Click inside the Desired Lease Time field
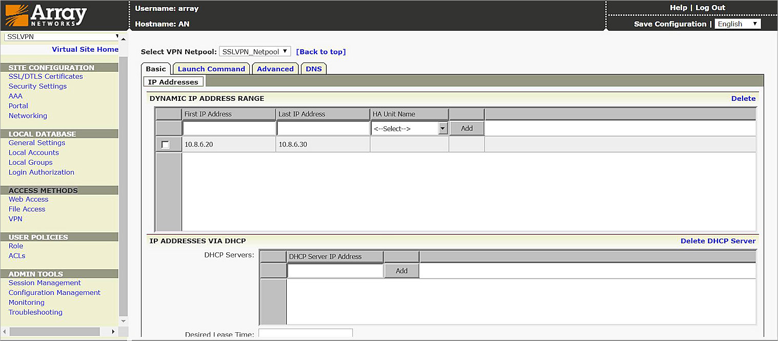Viewport: 778px width, 341px height. (x=305, y=333)
